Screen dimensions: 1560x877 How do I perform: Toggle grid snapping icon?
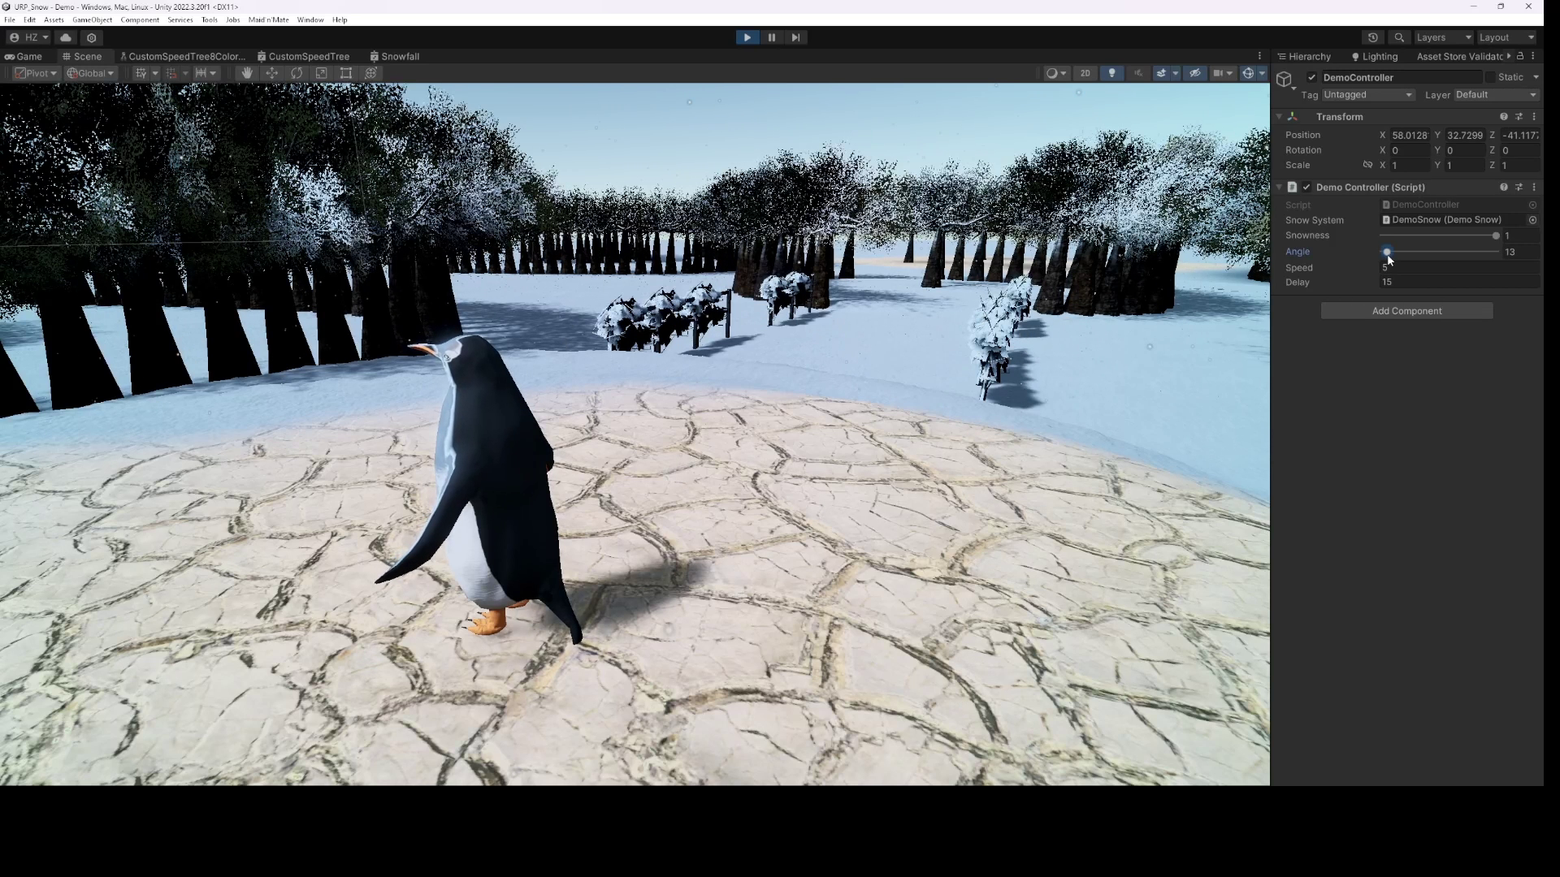tap(171, 73)
